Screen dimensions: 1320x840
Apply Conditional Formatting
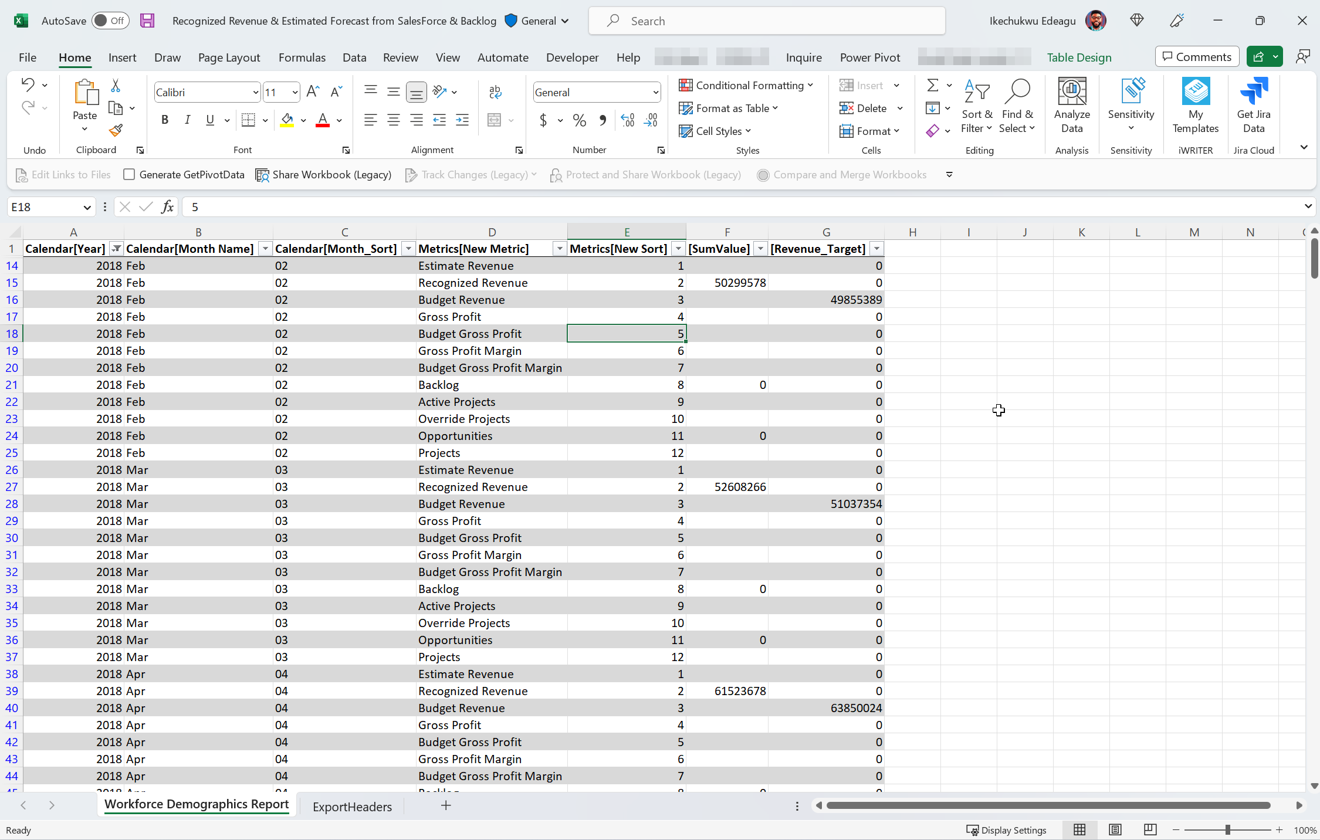[x=746, y=85]
